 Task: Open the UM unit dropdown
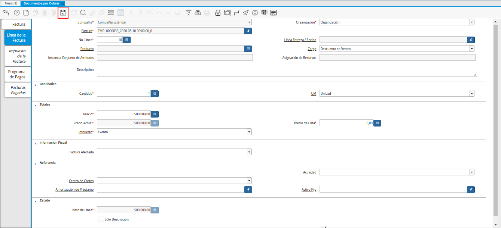472,94
